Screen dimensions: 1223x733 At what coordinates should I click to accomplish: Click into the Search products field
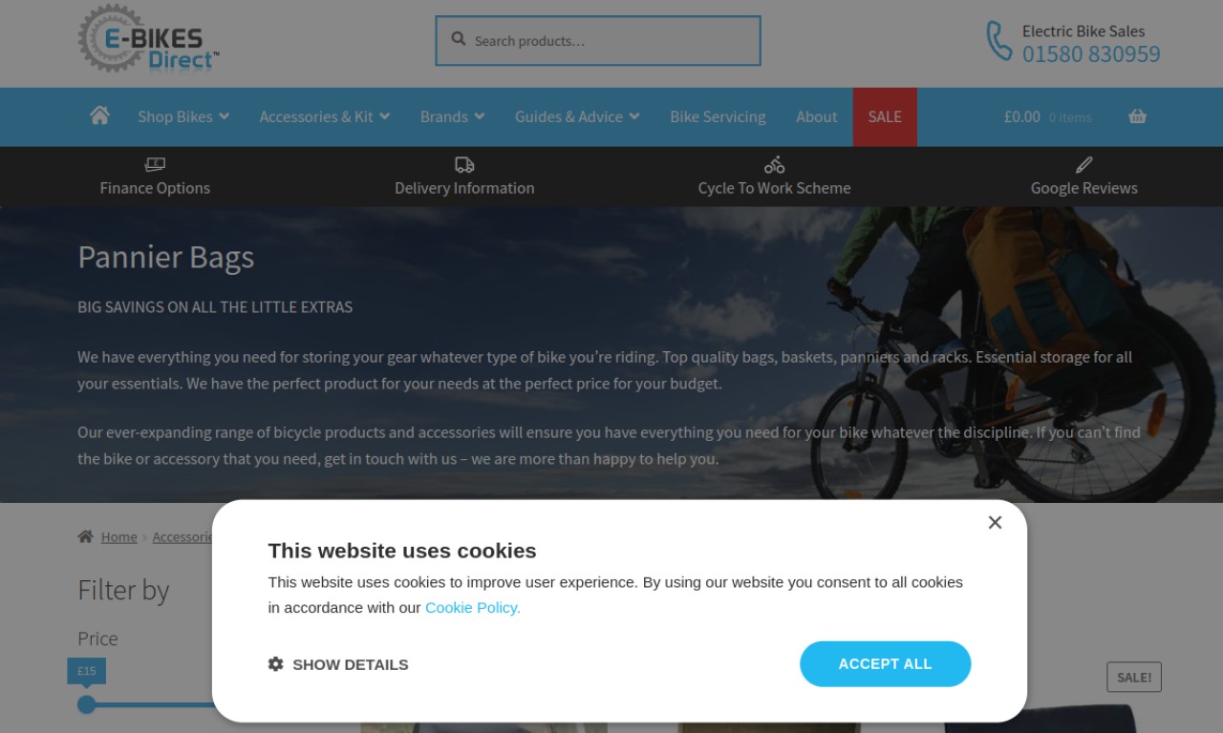[x=598, y=41]
